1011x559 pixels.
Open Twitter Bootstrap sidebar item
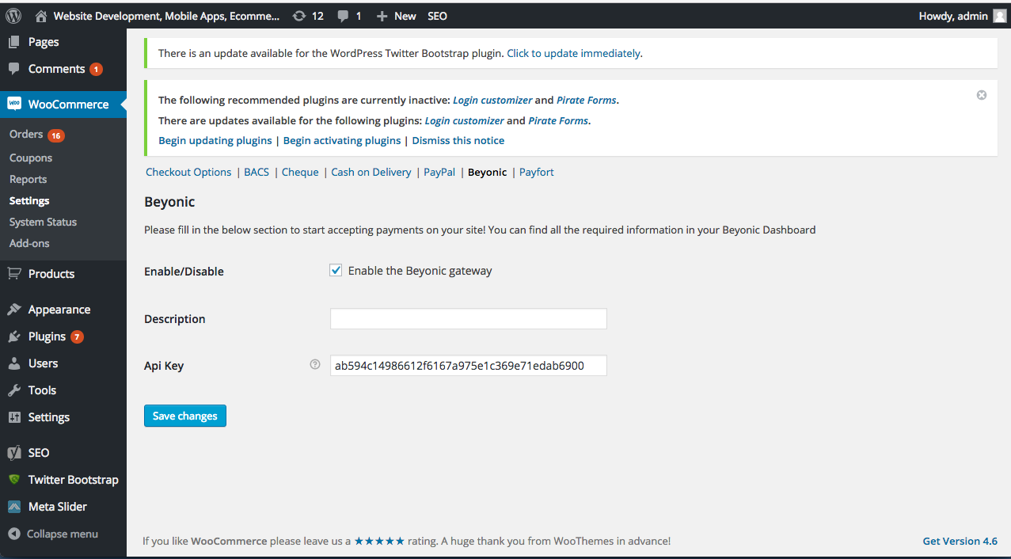tap(73, 480)
